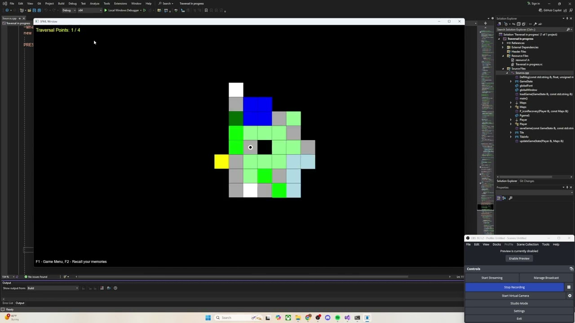
Task: Start the Local Windows Debugger
Action: (x=122, y=10)
